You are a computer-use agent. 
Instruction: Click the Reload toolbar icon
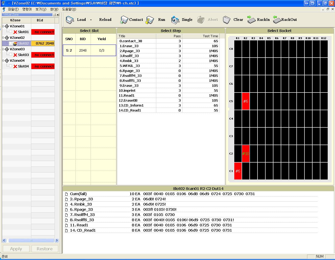point(105,20)
